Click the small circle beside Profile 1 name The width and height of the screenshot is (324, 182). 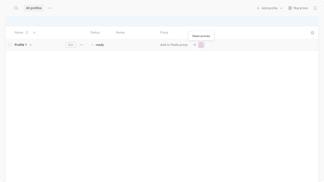pyautogui.click(x=30, y=45)
